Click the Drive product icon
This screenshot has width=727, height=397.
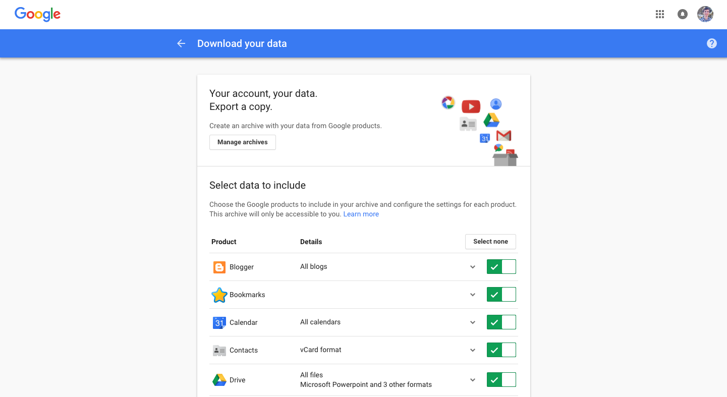(219, 380)
